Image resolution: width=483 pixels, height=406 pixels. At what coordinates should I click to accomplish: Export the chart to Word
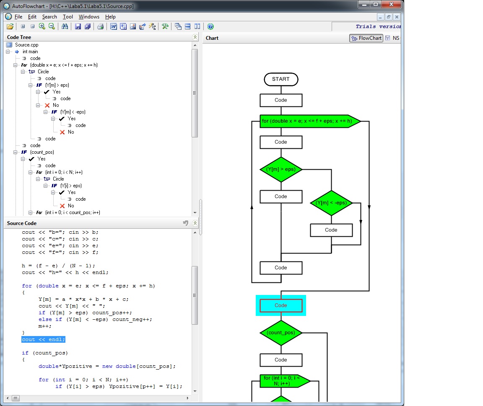point(114,26)
